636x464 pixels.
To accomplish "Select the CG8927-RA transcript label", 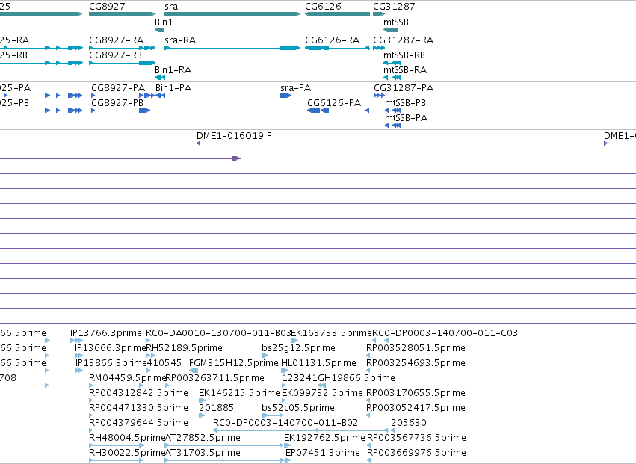I will pyautogui.click(x=116, y=40).
